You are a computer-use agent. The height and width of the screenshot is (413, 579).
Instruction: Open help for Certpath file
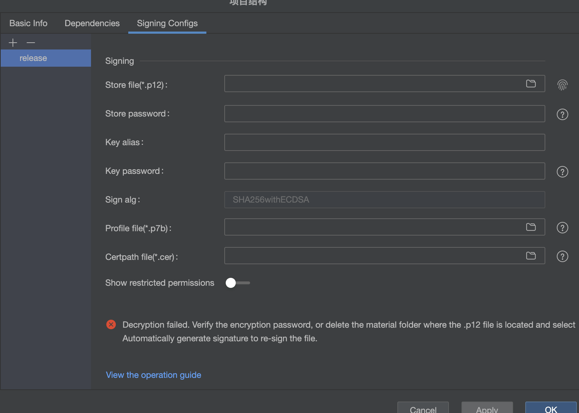click(562, 256)
